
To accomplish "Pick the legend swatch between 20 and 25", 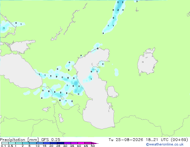I will coord(54,143).
